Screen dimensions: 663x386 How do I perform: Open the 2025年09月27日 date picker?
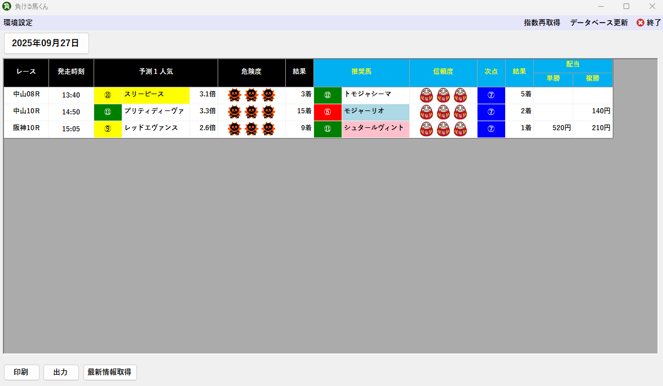[x=46, y=43]
